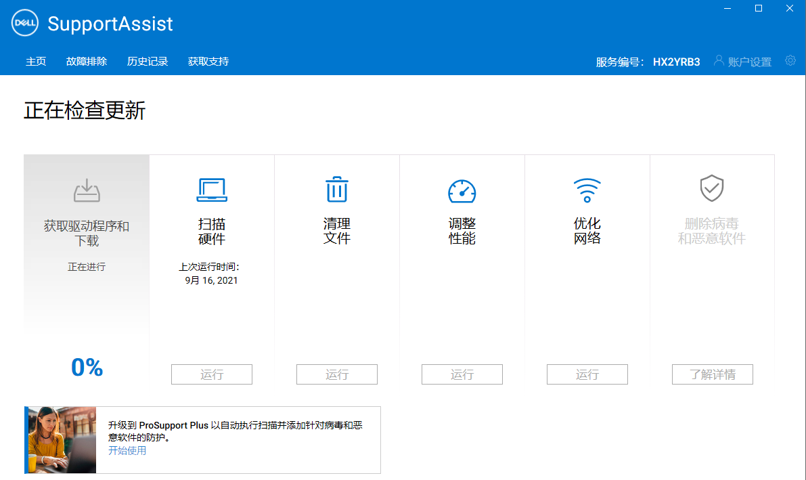Go to the 主页 tab
The height and width of the screenshot is (480, 806).
coord(36,62)
